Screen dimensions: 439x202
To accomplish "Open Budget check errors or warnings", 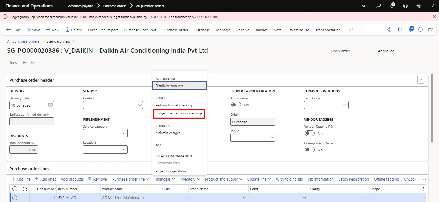I will pos(179,113).
